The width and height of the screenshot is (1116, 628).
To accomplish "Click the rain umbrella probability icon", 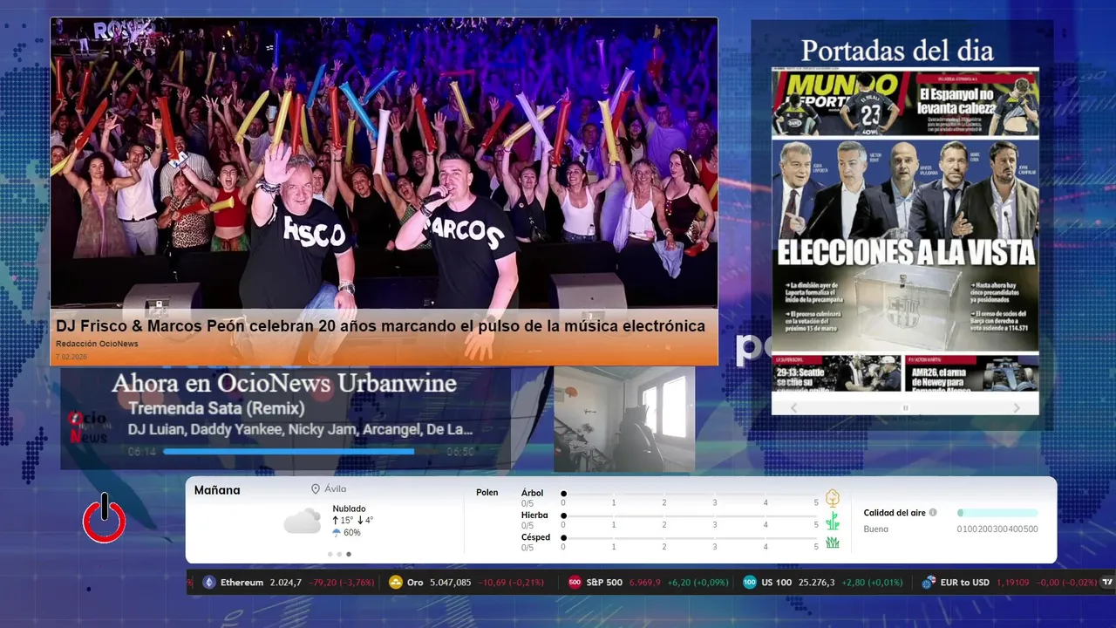I will coord(337,533).
